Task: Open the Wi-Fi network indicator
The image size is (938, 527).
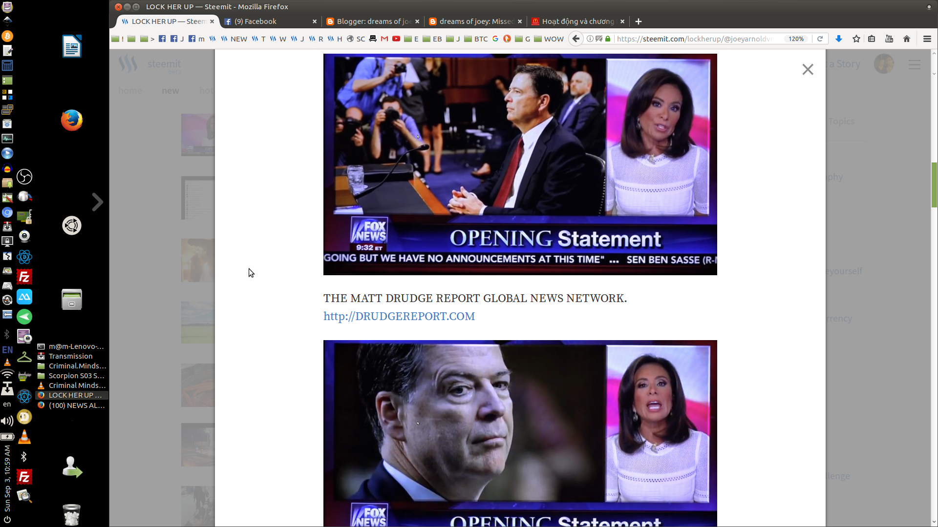Action: 7,375
